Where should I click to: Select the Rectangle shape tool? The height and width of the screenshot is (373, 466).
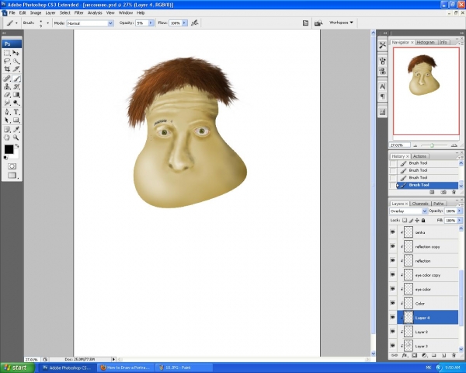coord(16,120)
